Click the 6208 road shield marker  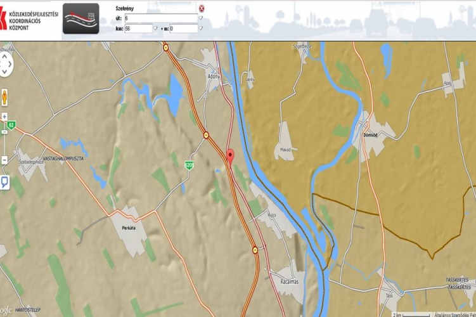click(189, 164)
